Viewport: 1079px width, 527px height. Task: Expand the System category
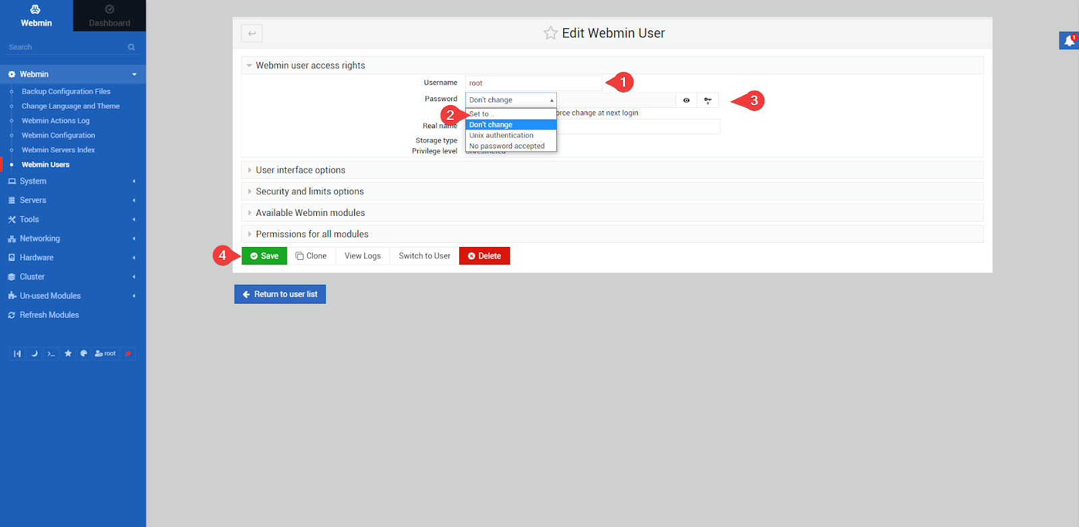[x=73, y=182]
